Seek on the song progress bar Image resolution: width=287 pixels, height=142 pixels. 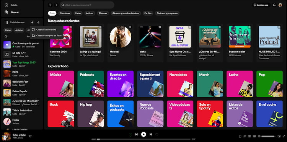tap(143, 139)
